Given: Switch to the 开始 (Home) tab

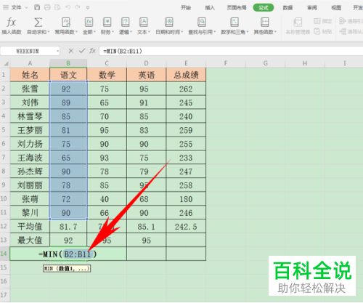Looking at the screenshot, I should click(186, 8).
